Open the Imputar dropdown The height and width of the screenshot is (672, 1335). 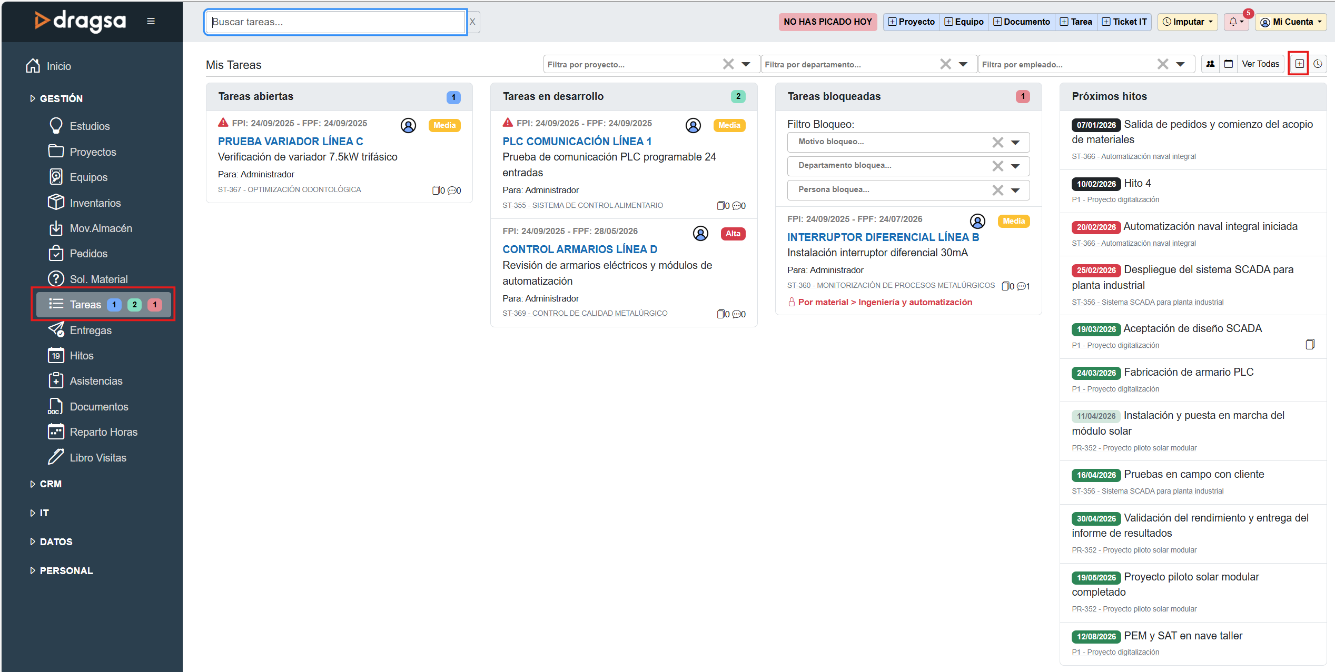click(x=1188, y=22)
